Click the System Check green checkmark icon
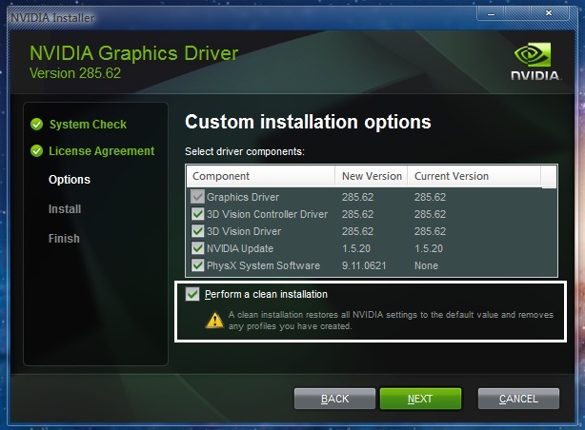Image resolution: width=585 pixels, height=430 pixels. point(36,124)
